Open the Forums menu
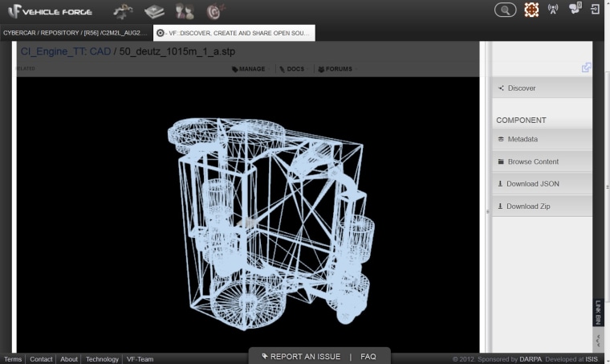 (335, 69)
